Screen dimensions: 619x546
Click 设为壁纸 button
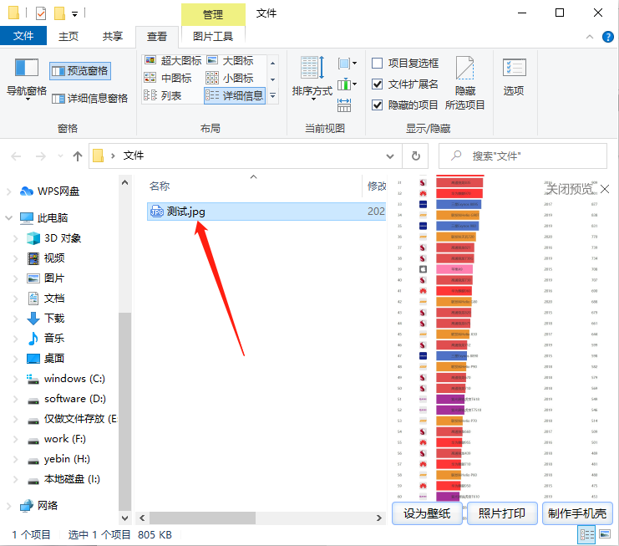tap(427, 513)
